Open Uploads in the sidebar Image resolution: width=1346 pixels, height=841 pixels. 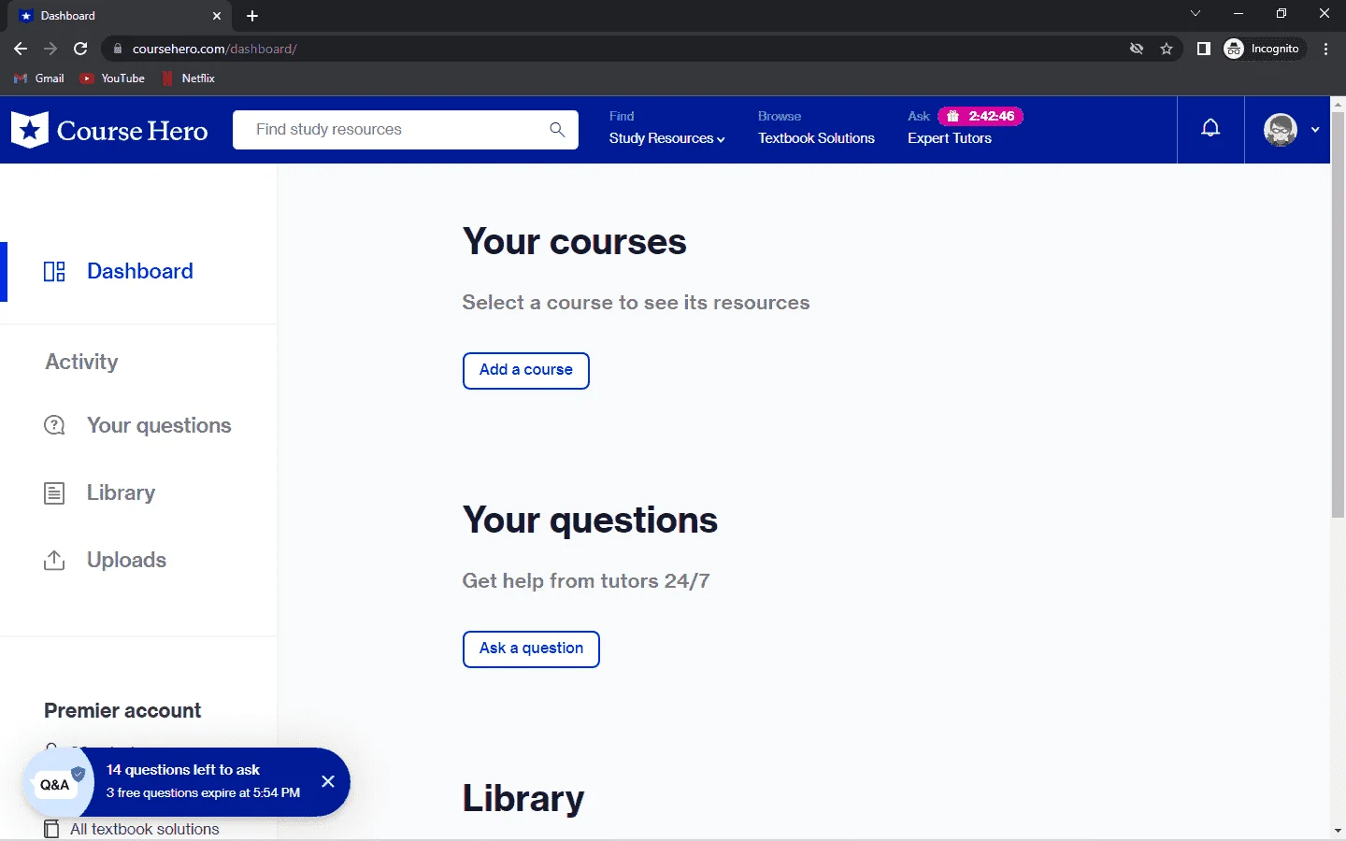(x=126, y=561)
